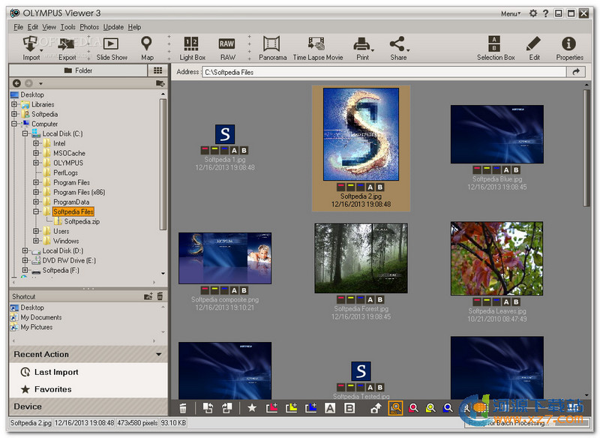600x438 pixels.
Task: Open the Tools menu
Action: pos(68,26)
